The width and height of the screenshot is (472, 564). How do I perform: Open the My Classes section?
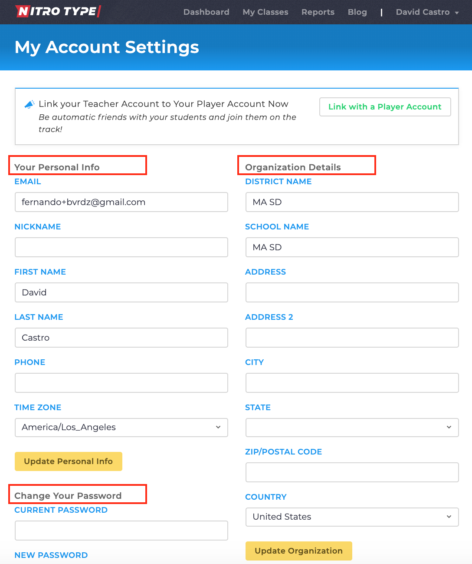pyautogui.click(x=265, y=12)
